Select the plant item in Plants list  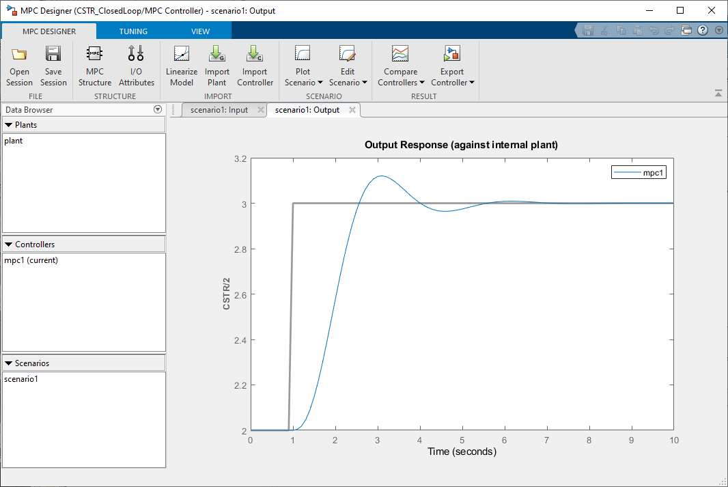14,141
